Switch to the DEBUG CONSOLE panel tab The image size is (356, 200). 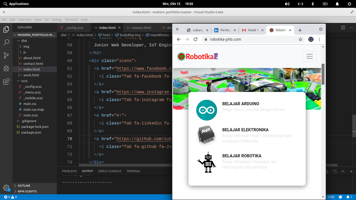click(110, 171)
